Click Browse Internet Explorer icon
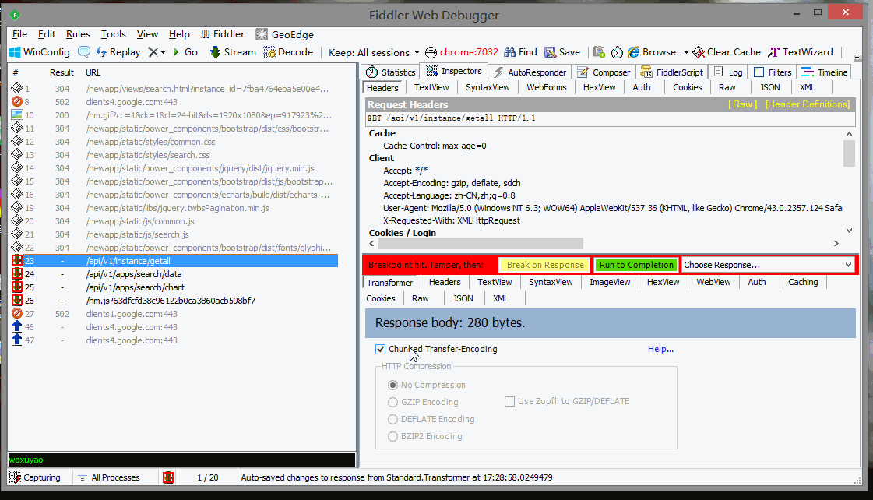Image resolution: width=873 pixels, height=500 pixels. (x=634, y=51)
